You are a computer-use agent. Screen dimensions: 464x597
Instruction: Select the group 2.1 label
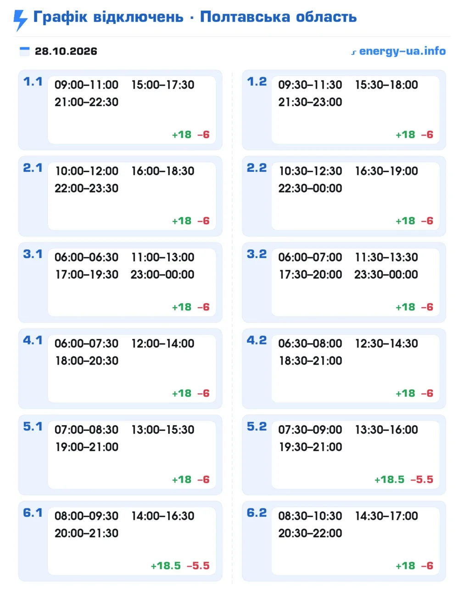click(33, 168)
